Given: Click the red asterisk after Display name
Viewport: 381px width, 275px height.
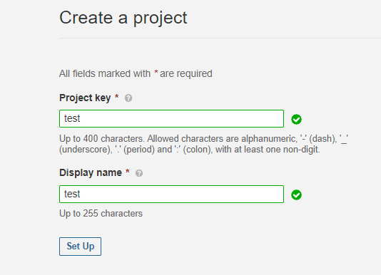Looking at the screenshot, I should [x=127, y=172].
